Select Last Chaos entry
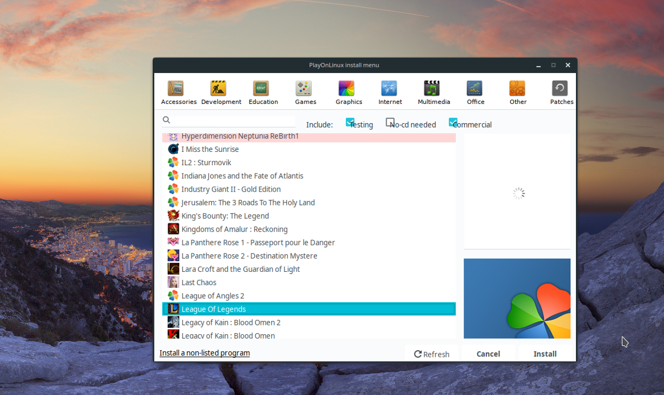The width and height of the screenshot is (664, 395). coord(309,282)
